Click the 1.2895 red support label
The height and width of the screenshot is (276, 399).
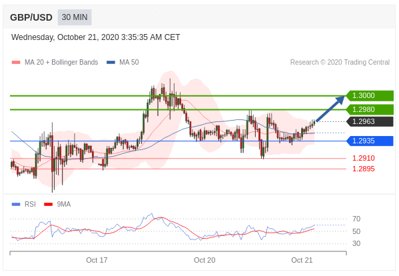click(x=364, y=169)
